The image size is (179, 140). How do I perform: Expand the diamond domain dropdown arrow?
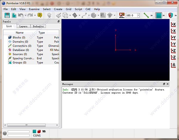pyautogui.click(x=79, y=15)
